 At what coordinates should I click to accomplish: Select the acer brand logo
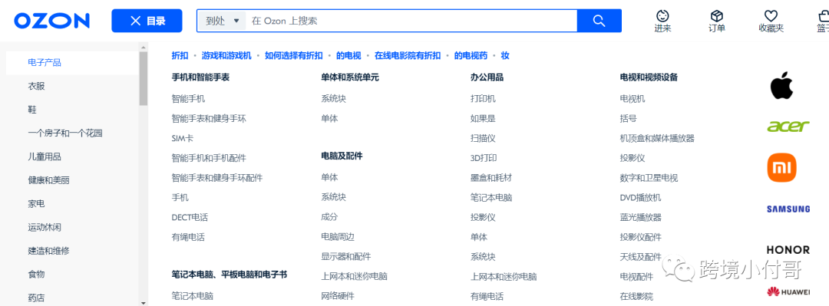click(788, 126)
